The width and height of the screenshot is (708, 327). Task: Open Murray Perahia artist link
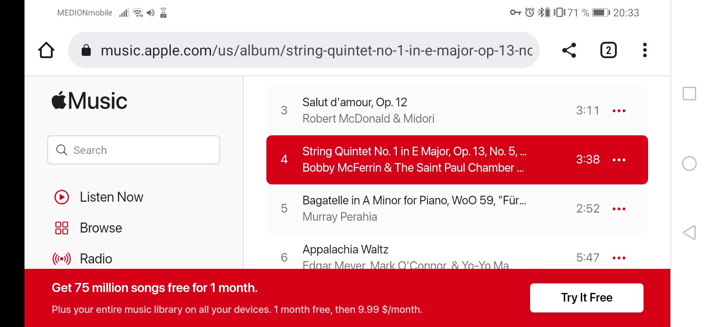339,217
